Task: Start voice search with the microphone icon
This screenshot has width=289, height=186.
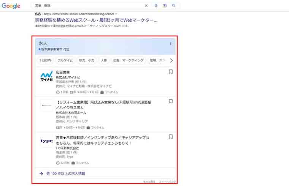Action: 156,6
